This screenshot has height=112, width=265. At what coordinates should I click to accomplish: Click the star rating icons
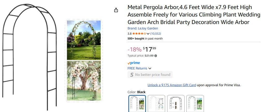[x=139, y=34]
